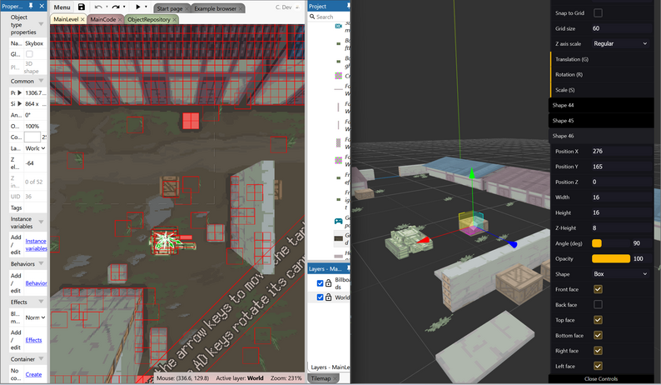Open the Instance variables link
The height and width of the screenshot is (385, 661).
36,244
